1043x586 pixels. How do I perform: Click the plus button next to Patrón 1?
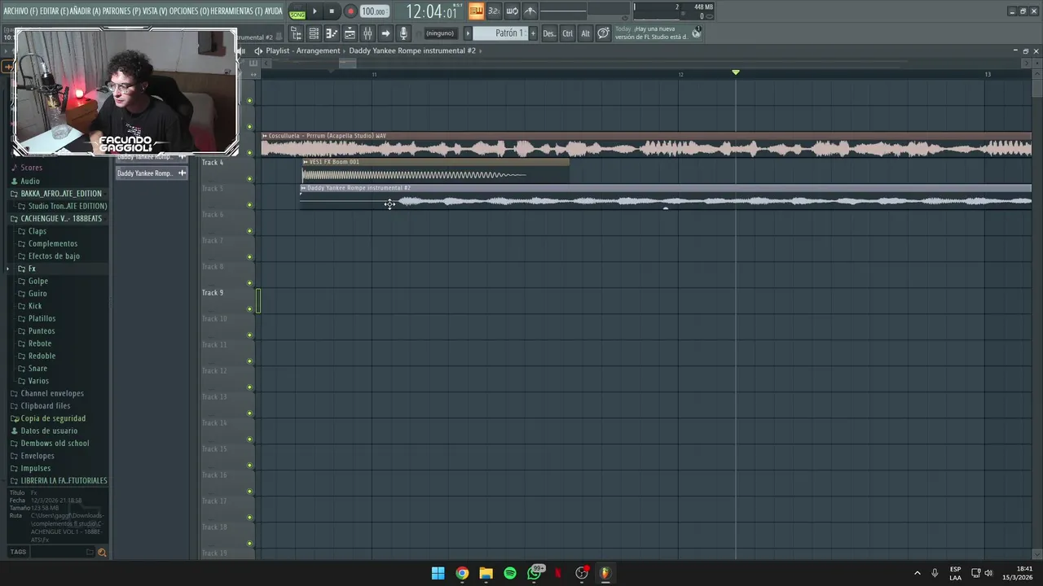point(533,33)
